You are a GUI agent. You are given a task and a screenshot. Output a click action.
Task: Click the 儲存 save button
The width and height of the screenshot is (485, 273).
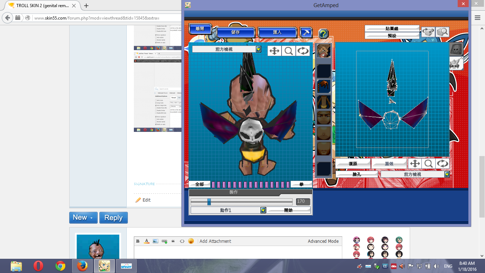pos(235,32)
